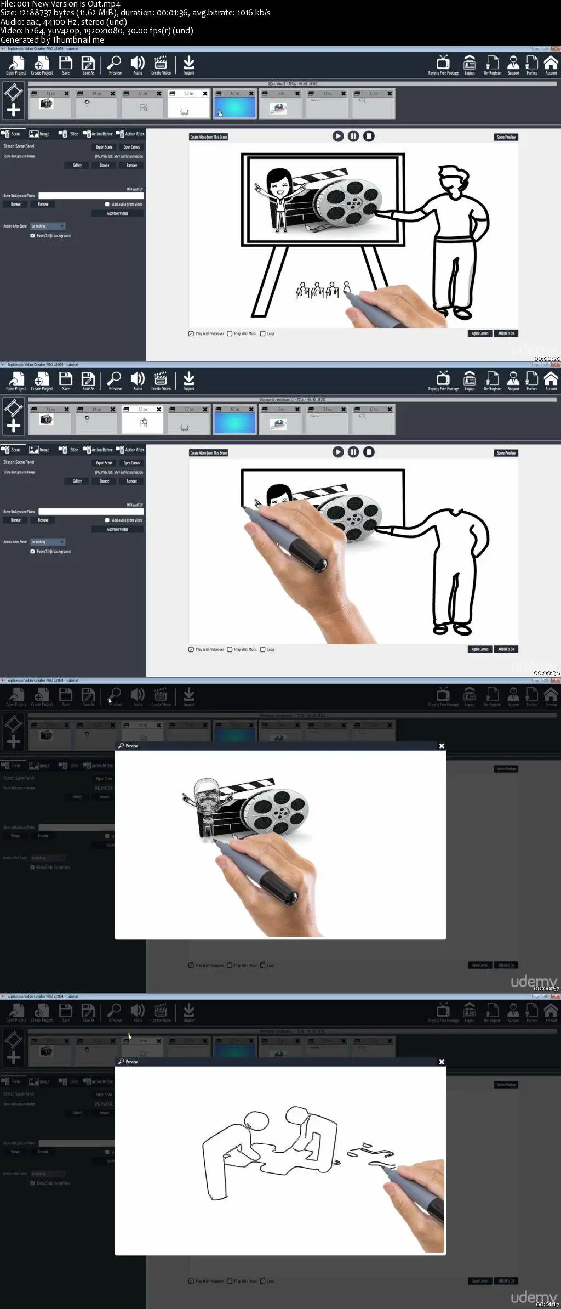Open the Action After tab in the 00:00:20 frame
Viewport: 561px width, 1309px height.
(130, 134)
